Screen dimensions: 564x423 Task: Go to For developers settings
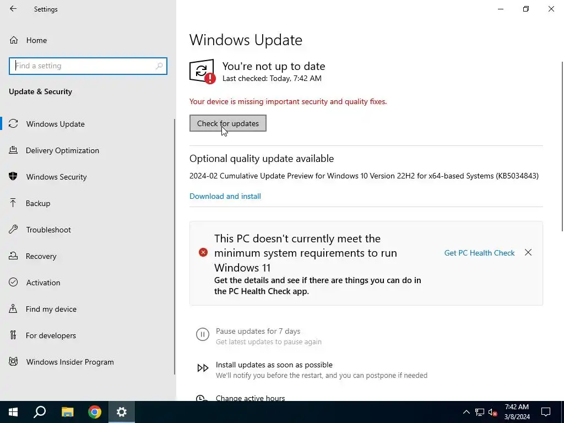pos(87,335)
